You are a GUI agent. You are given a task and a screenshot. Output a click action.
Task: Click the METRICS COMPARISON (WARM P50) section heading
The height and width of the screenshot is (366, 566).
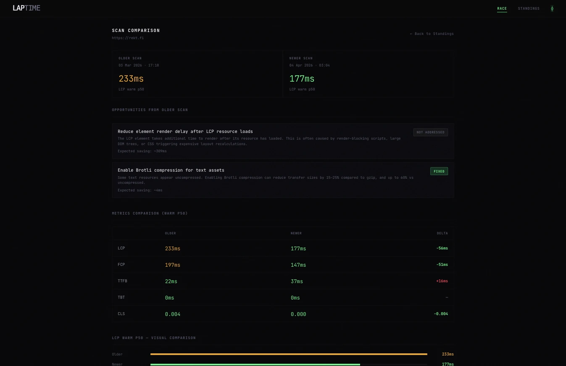150,213
